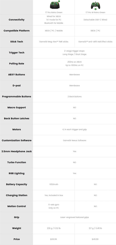Click the T7 Pro W Retro Green controller image
This screenshot has height=245, width=116.
click(95, 6)
